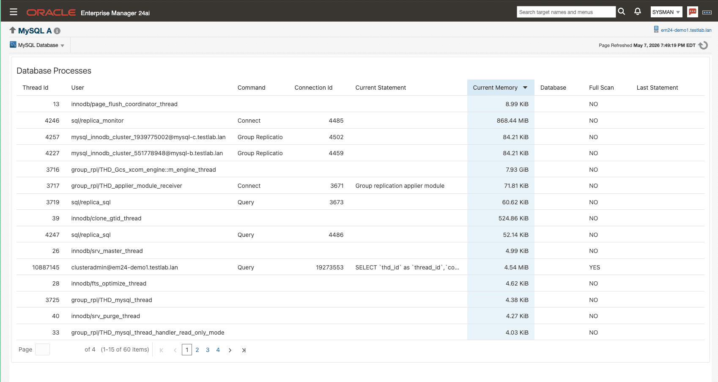This screenshot has width=718, height=382.
Task: Click the 868.44 MiB memory value
Action: point(512,121)
